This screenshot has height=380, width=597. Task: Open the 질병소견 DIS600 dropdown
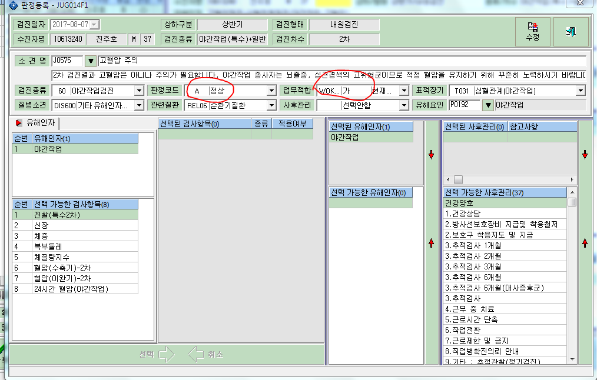click(x=139, y=105)
